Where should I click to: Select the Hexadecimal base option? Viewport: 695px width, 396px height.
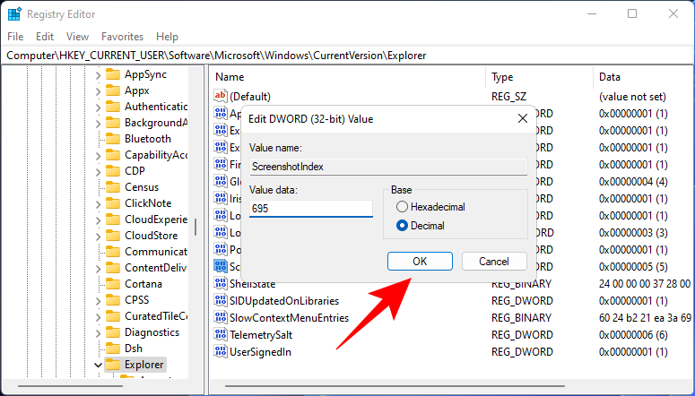point(402,207)
